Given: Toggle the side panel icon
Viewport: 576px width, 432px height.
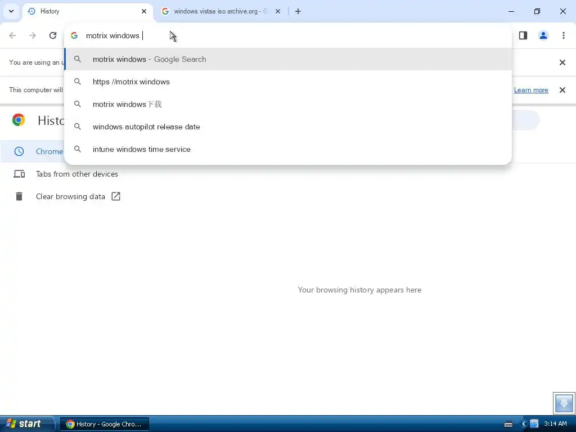Looking at the screenshot, I should point(523,35).
